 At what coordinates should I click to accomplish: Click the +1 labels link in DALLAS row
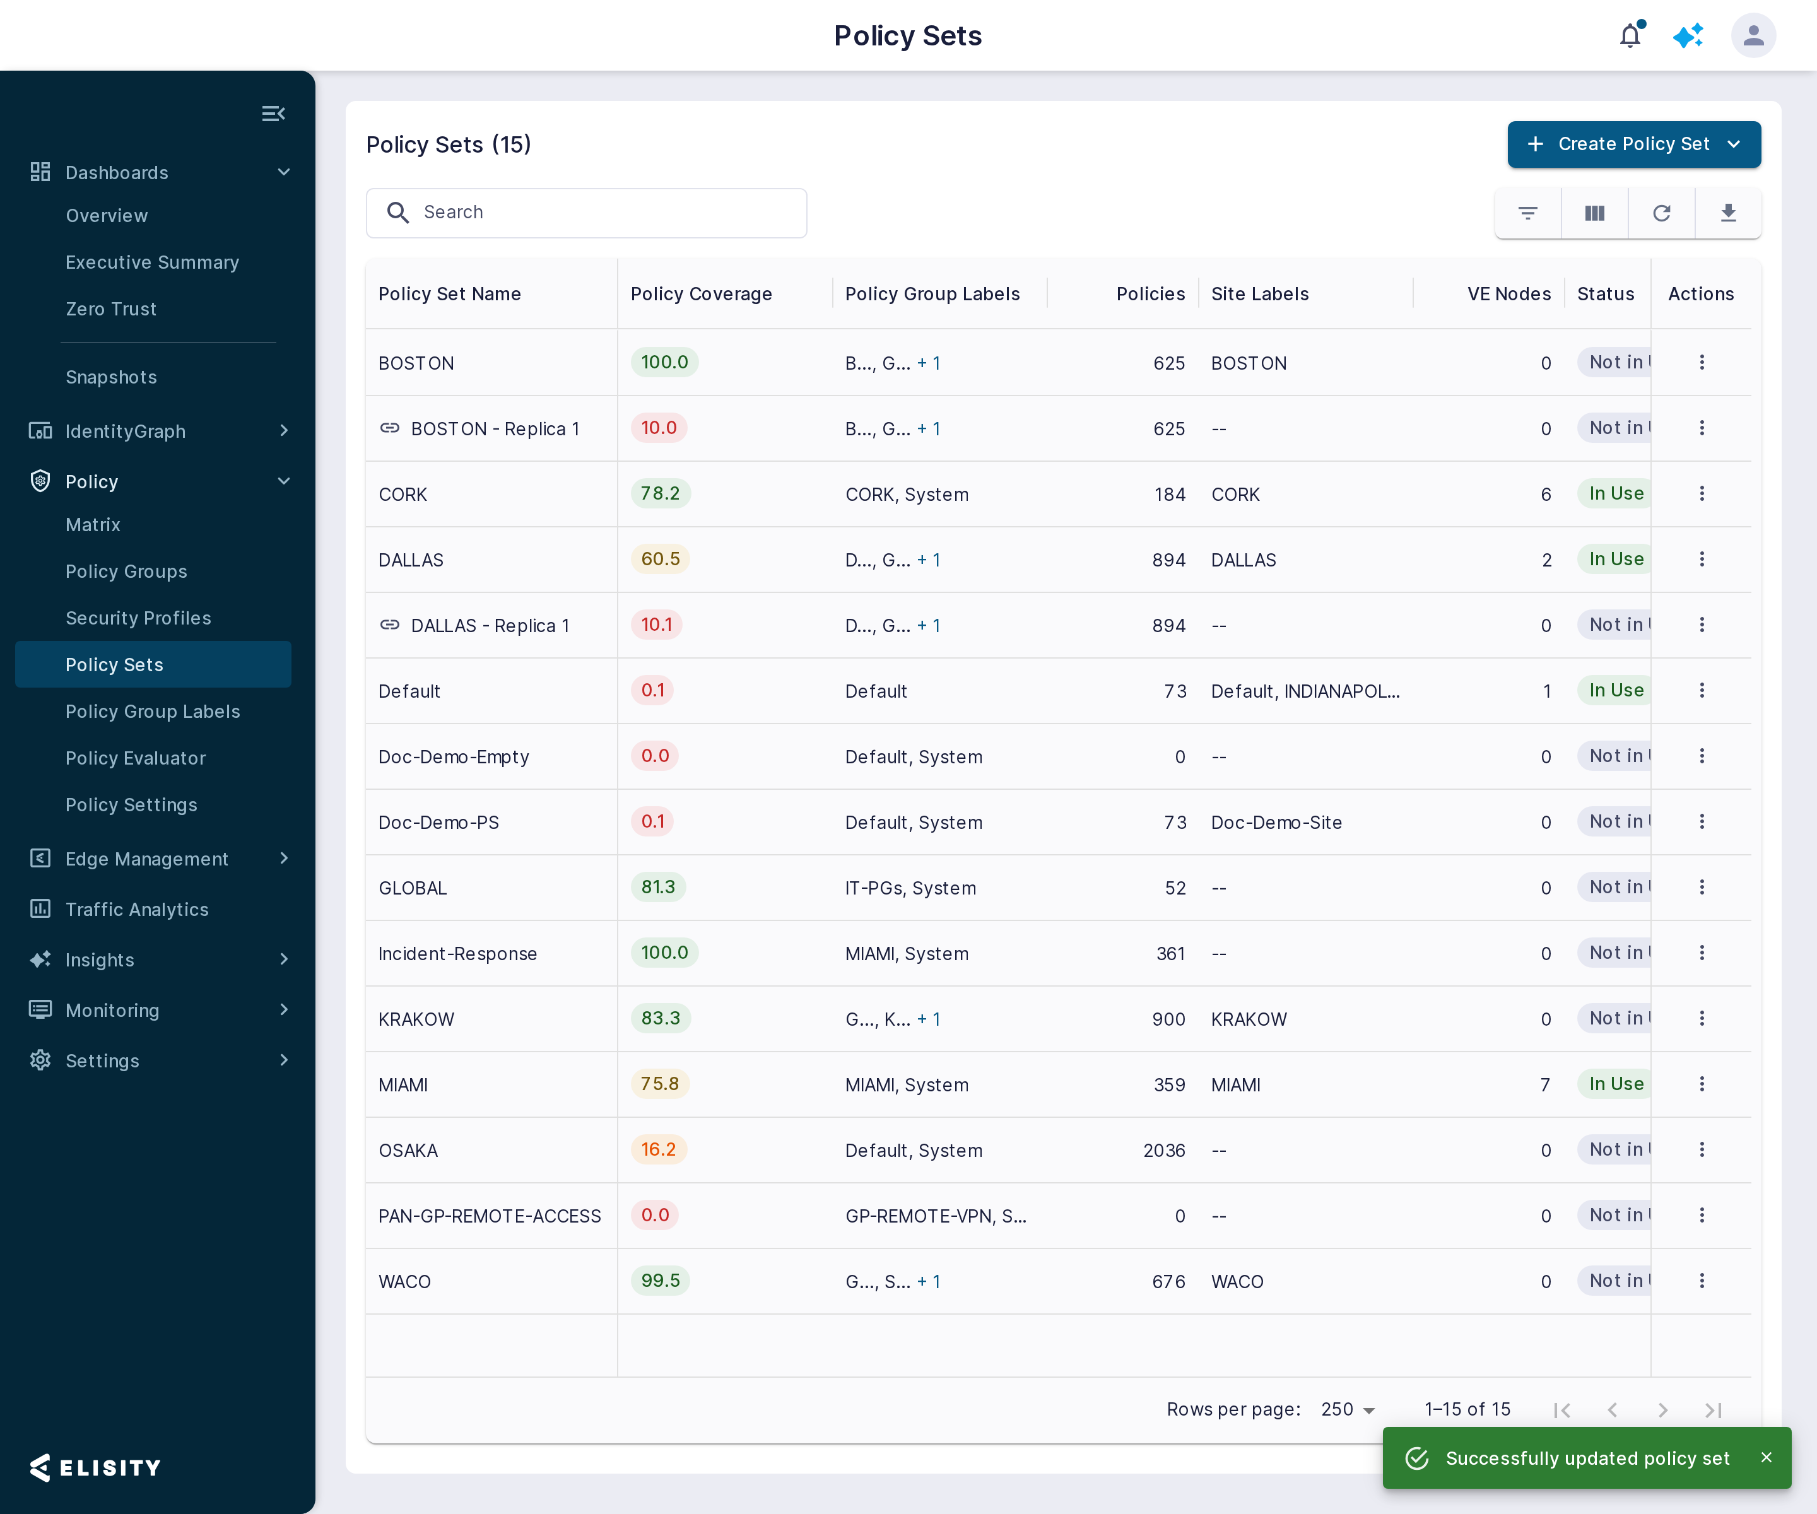point(929,560)
